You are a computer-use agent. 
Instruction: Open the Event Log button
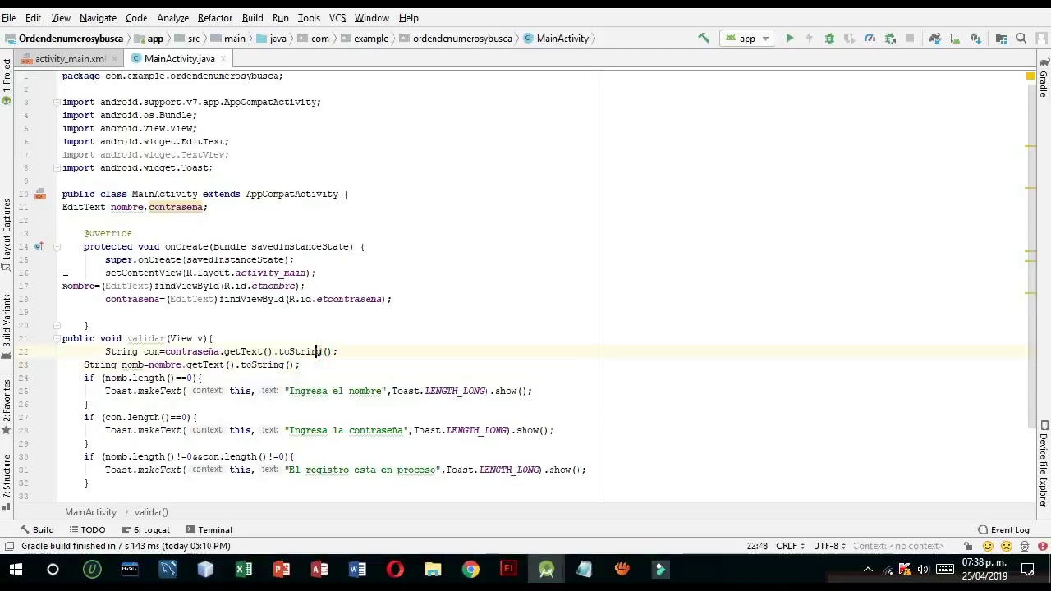pos(1003,530)
